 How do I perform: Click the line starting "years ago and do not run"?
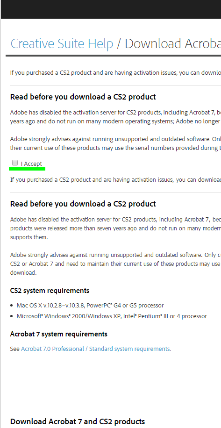[115, 121]
